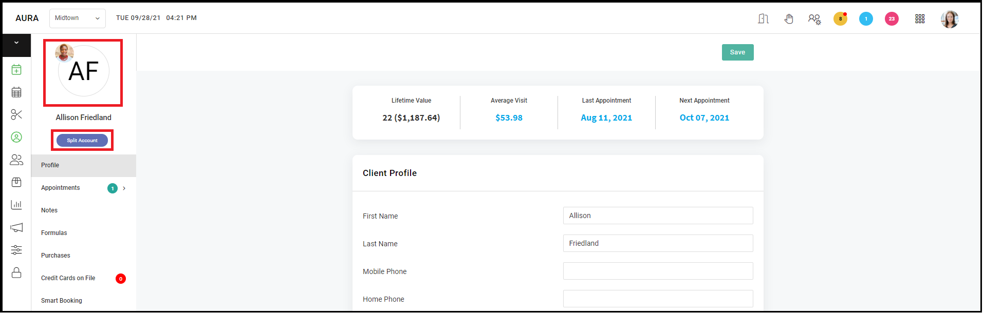The width and height of the screenshot is (983, 313).
Task: Click the Client Profile heading
Action: (x=390, y=173)
